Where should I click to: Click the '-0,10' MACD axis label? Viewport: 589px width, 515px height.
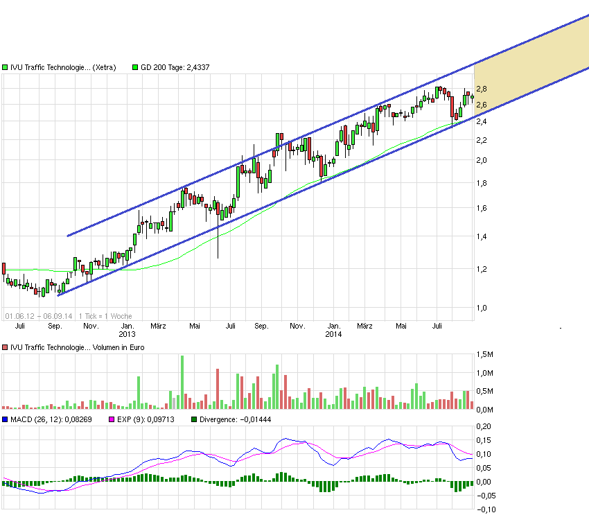point(486,510)
